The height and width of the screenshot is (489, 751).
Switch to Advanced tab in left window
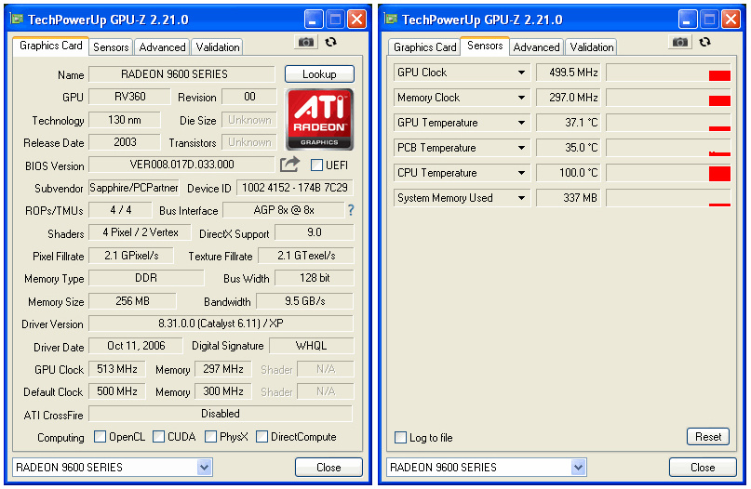(x=162, y=46)
